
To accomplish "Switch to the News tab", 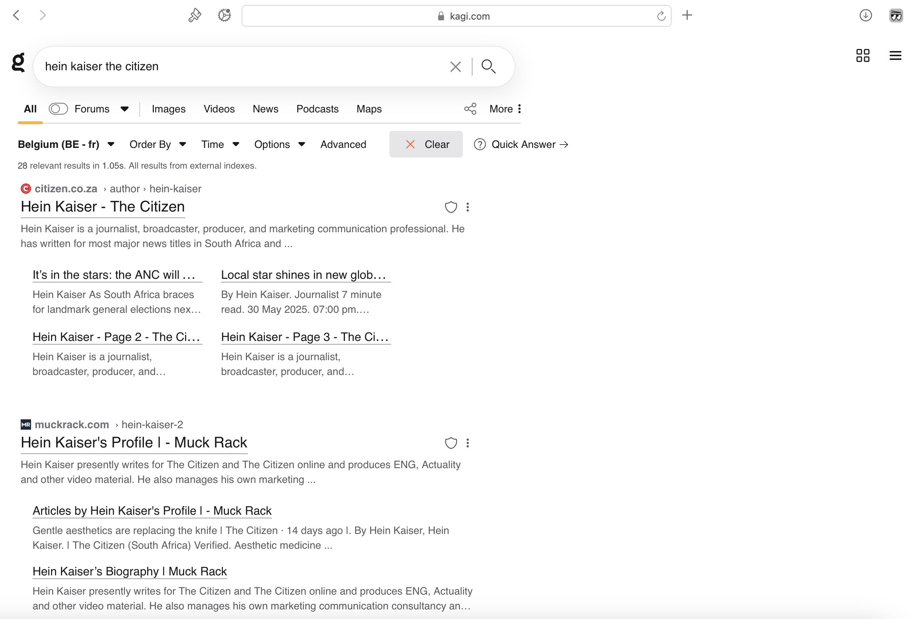I will click(x=265, y=109).
